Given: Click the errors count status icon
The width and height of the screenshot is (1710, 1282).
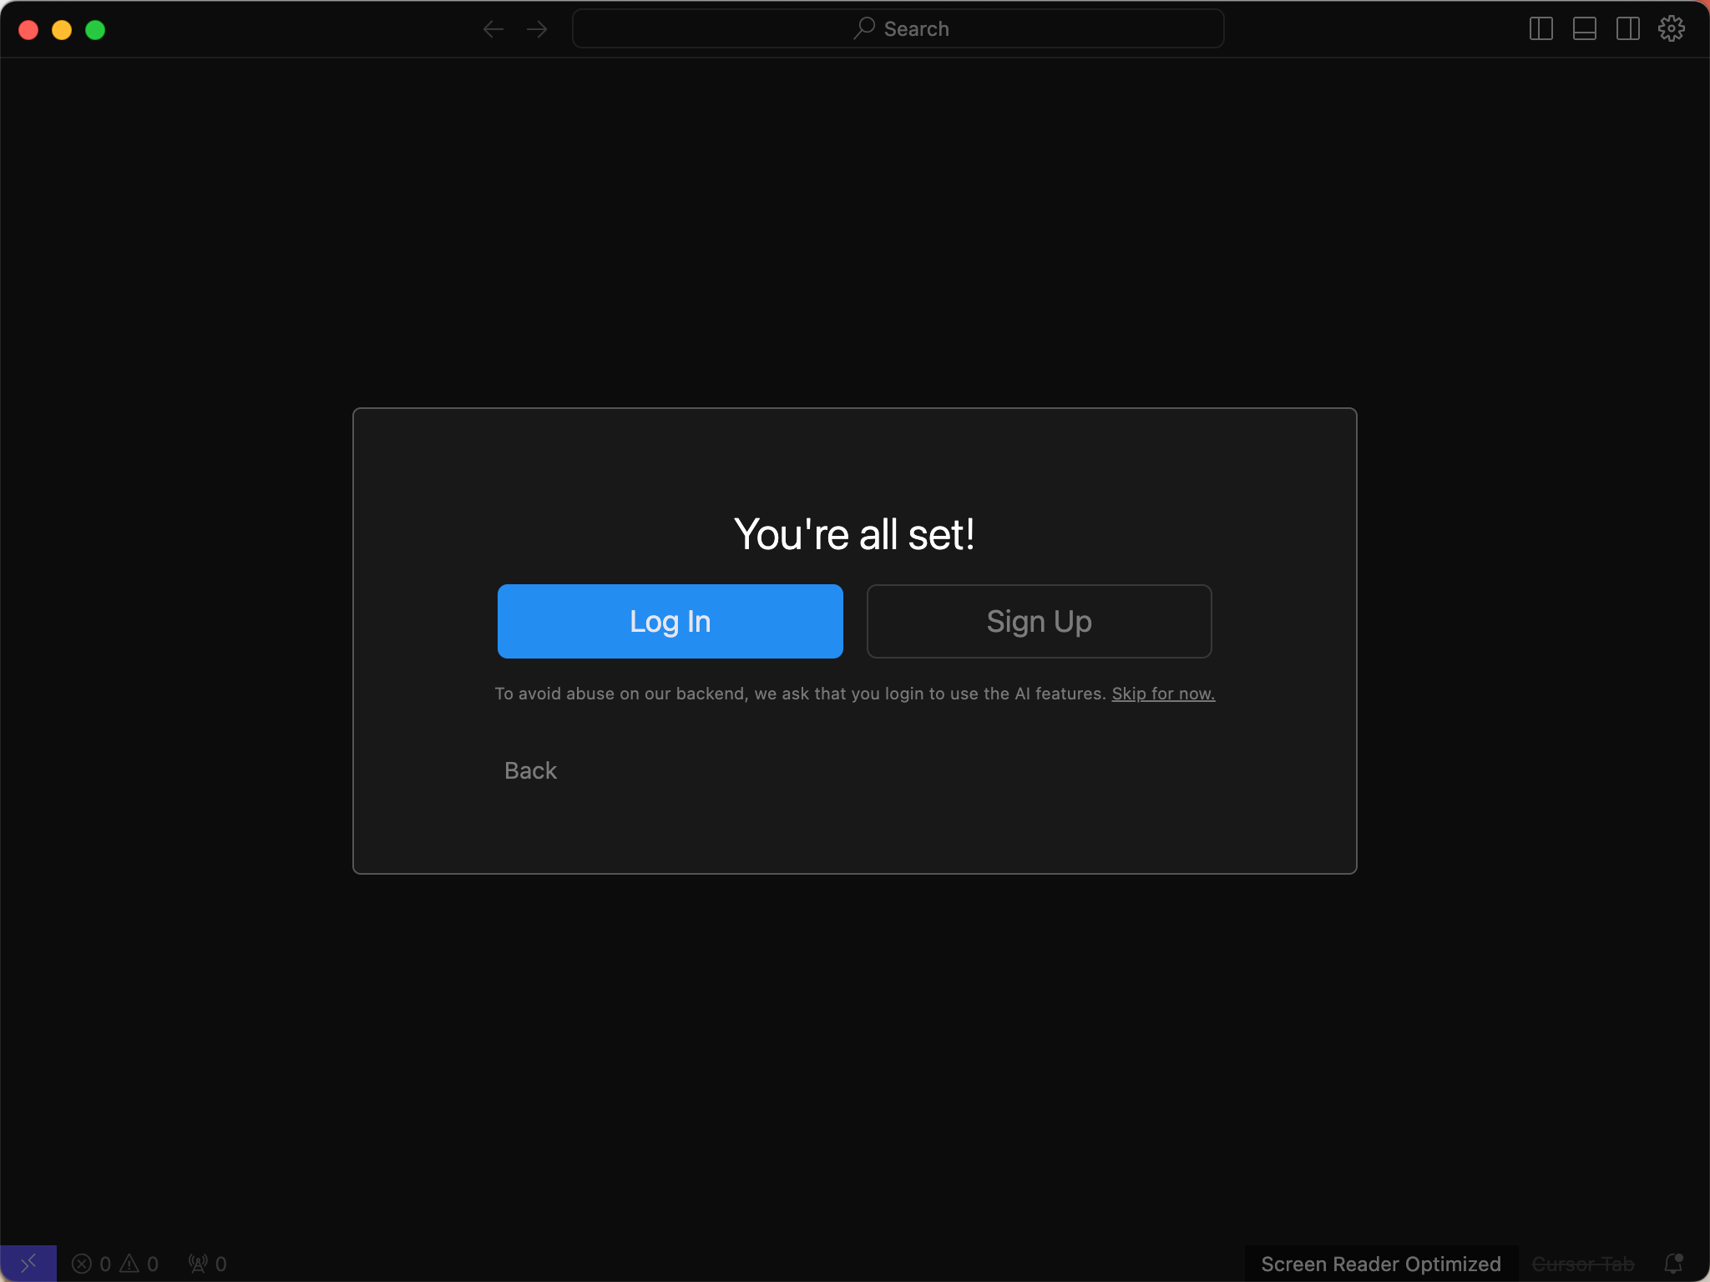Looking at the screenshot, I should (83, 1264).
